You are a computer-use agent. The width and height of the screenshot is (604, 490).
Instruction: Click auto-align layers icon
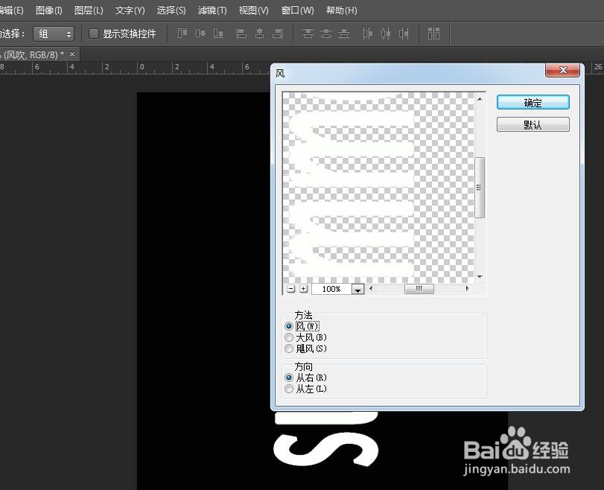point(433,34)
